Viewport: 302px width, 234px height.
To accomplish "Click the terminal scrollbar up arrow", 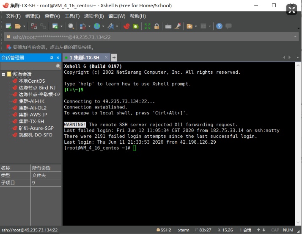I will click(298, 65).
